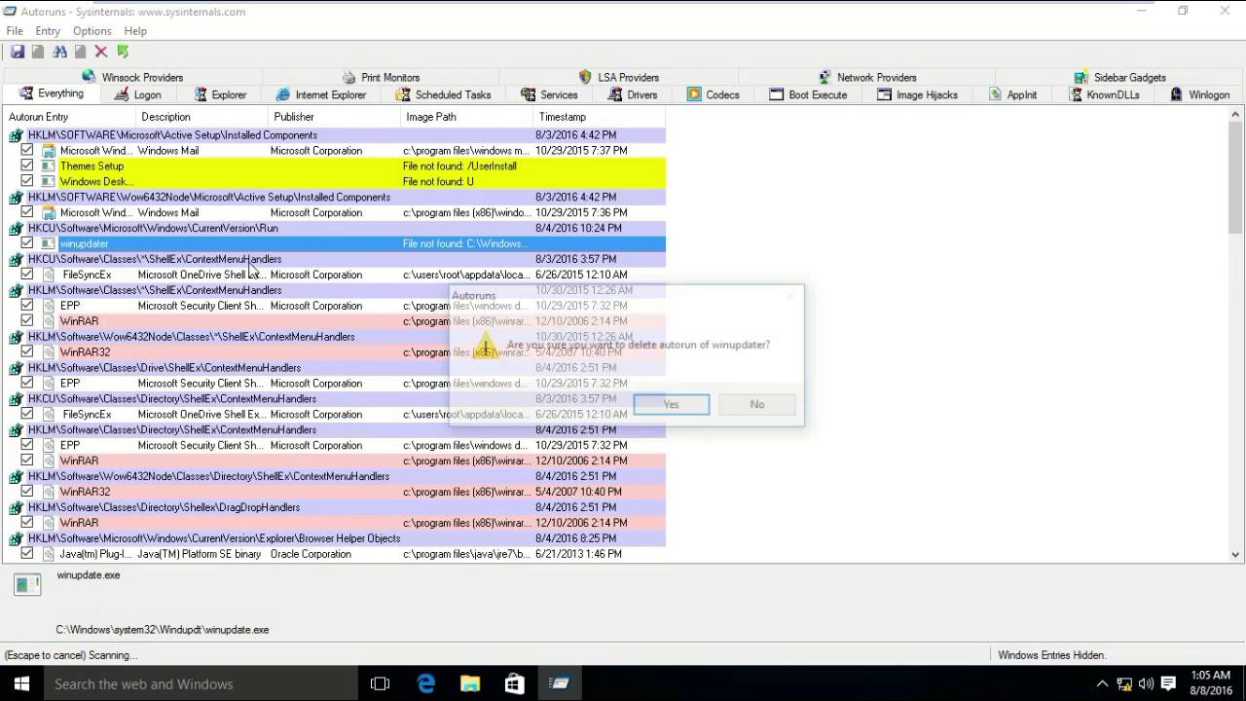The width and height of the screenshot is (1246, 701).
Task: Confirm deletion with the Yes button
Action: click(x=672, y=404)
